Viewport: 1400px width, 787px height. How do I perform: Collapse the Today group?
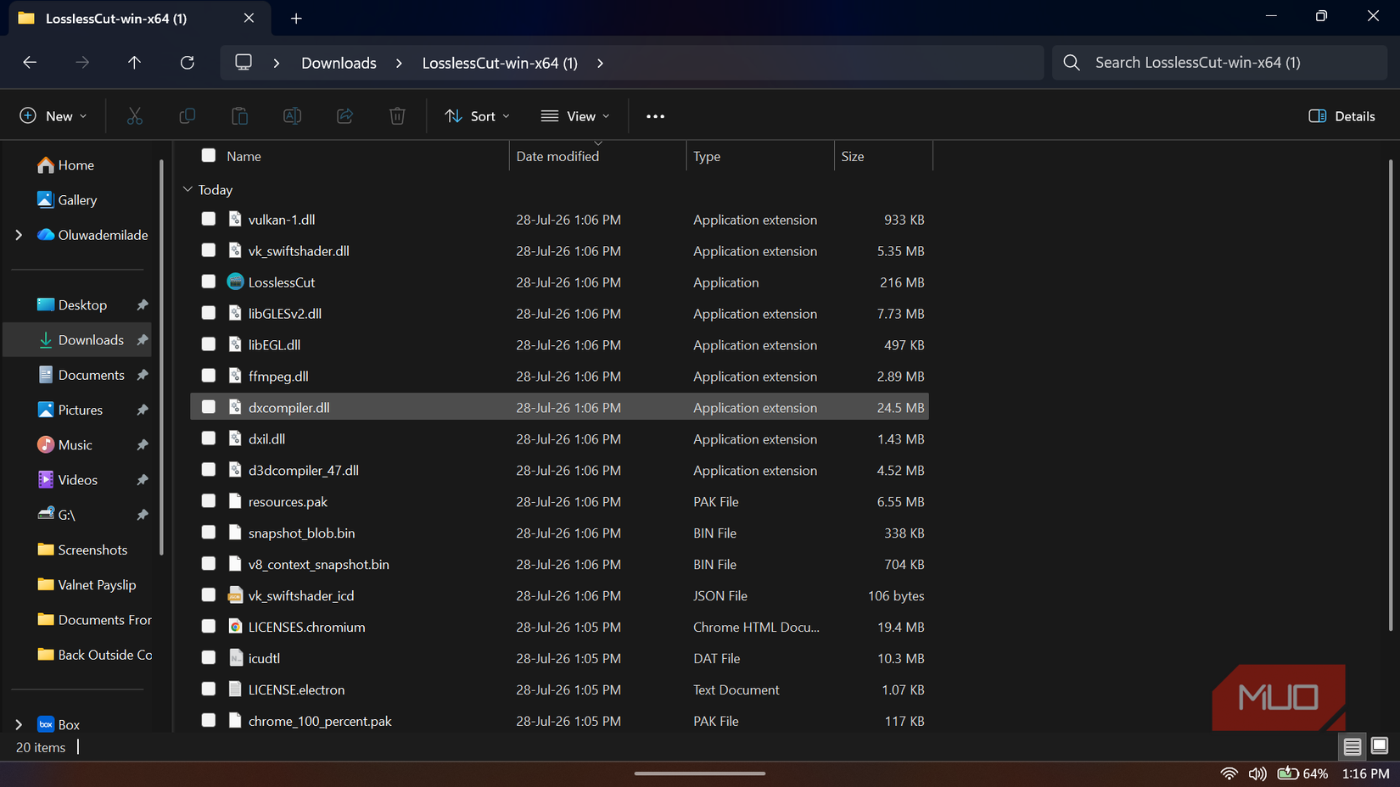188,190
